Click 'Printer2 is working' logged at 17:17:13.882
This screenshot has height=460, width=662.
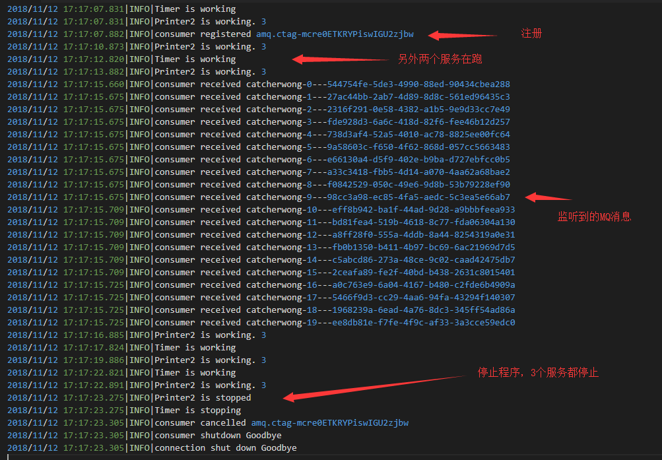coord(211,72)
